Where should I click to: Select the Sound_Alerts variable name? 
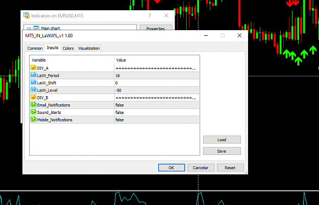pyautogui.click(x=49, y=112)
